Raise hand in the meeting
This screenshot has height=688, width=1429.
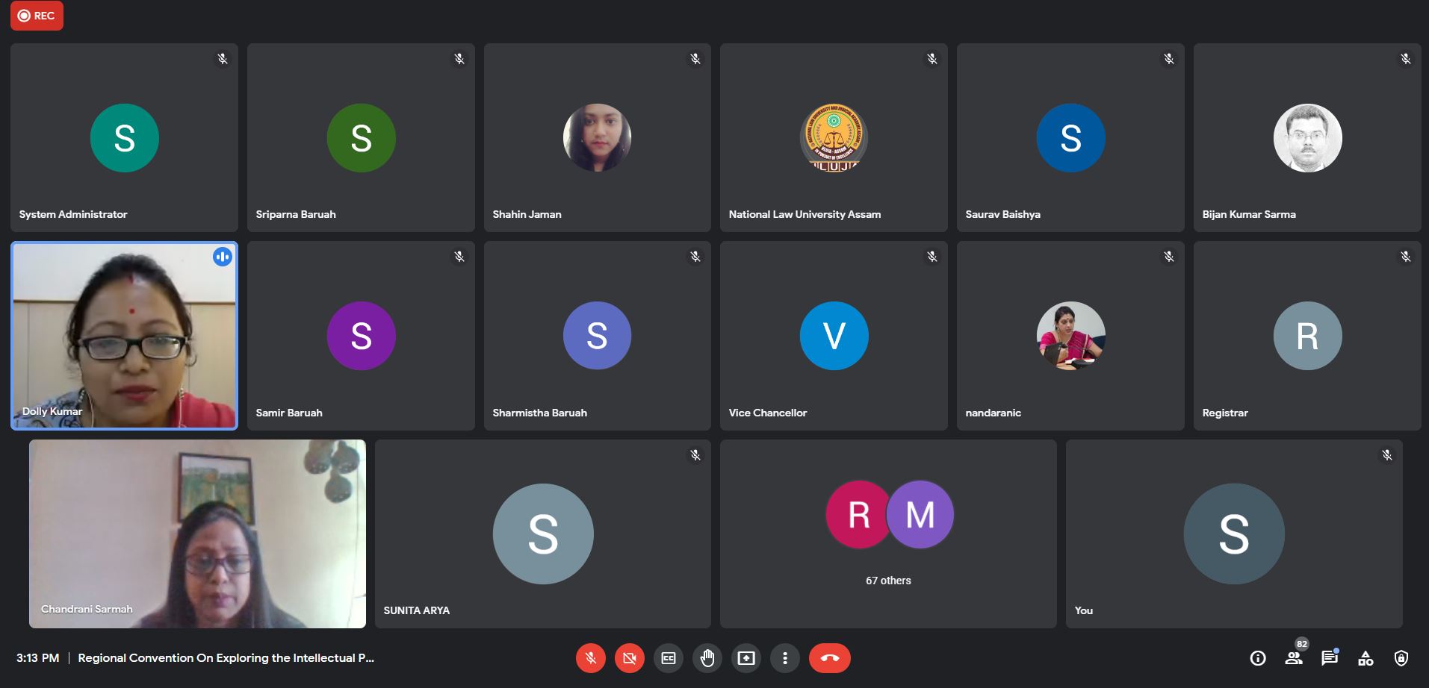(x=707, y=658)
